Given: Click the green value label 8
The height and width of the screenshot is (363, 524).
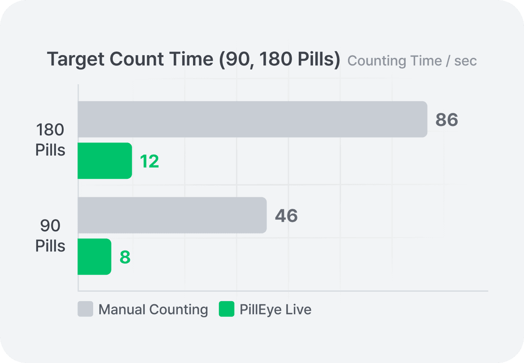Looking at the screenshot, I should [x=125, y=258].
